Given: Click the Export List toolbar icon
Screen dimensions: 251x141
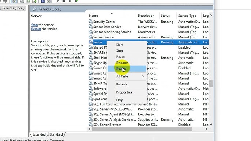Looking at the screenshot, I should pyautogui.click(x=34, y=1).
